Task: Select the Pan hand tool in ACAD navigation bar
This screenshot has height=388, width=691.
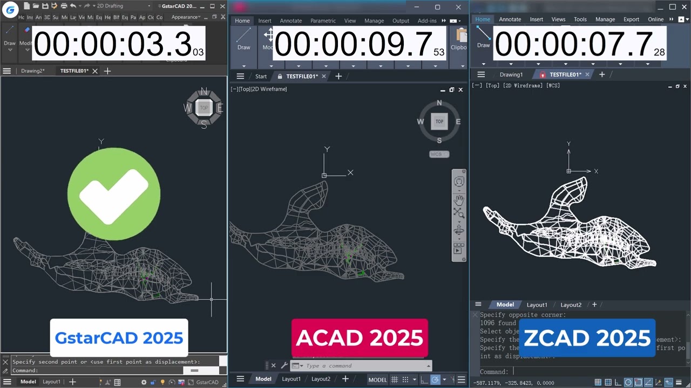Action: pyautogui.click(x=459, y=200)
